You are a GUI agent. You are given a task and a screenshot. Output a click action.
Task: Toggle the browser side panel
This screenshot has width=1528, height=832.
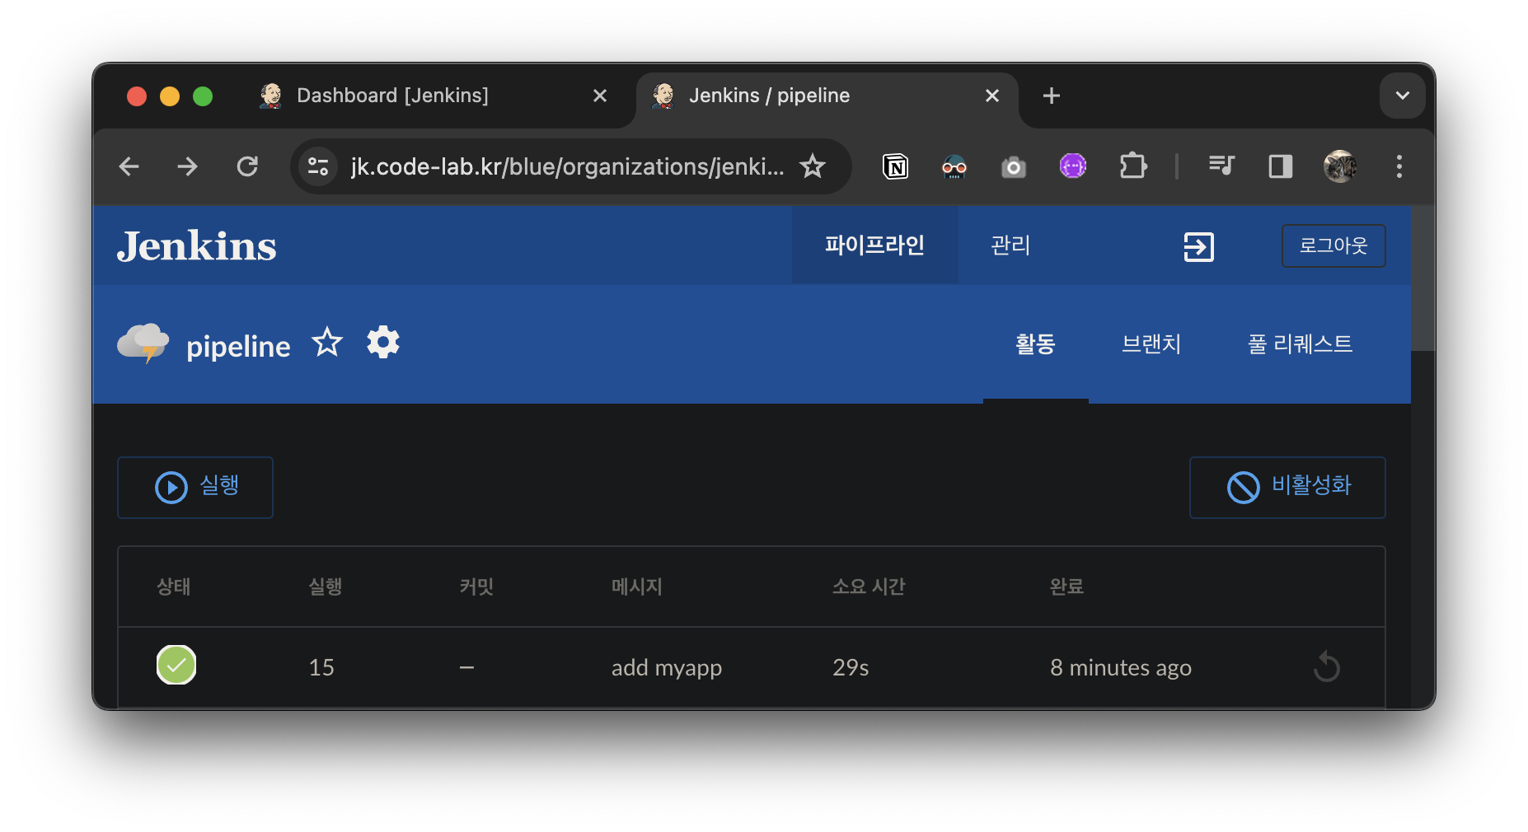coord(1281,166)
